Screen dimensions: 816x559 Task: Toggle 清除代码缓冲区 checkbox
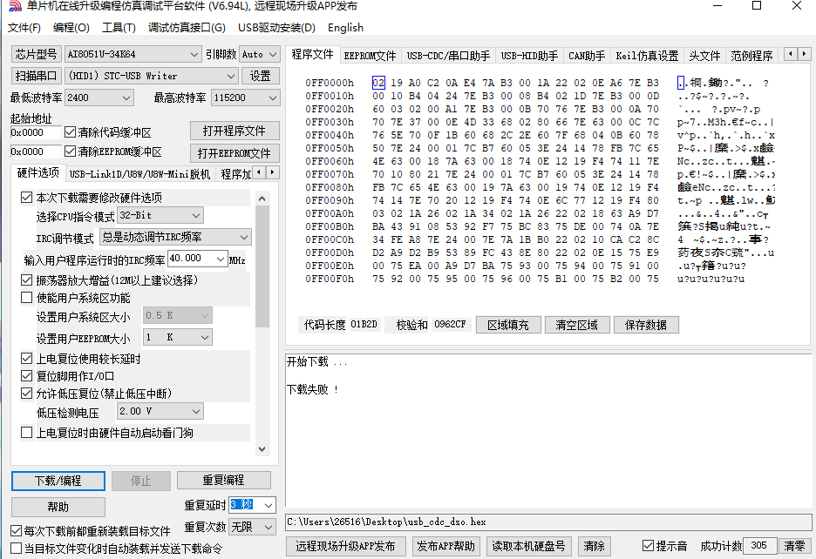[x=71, y=132]
